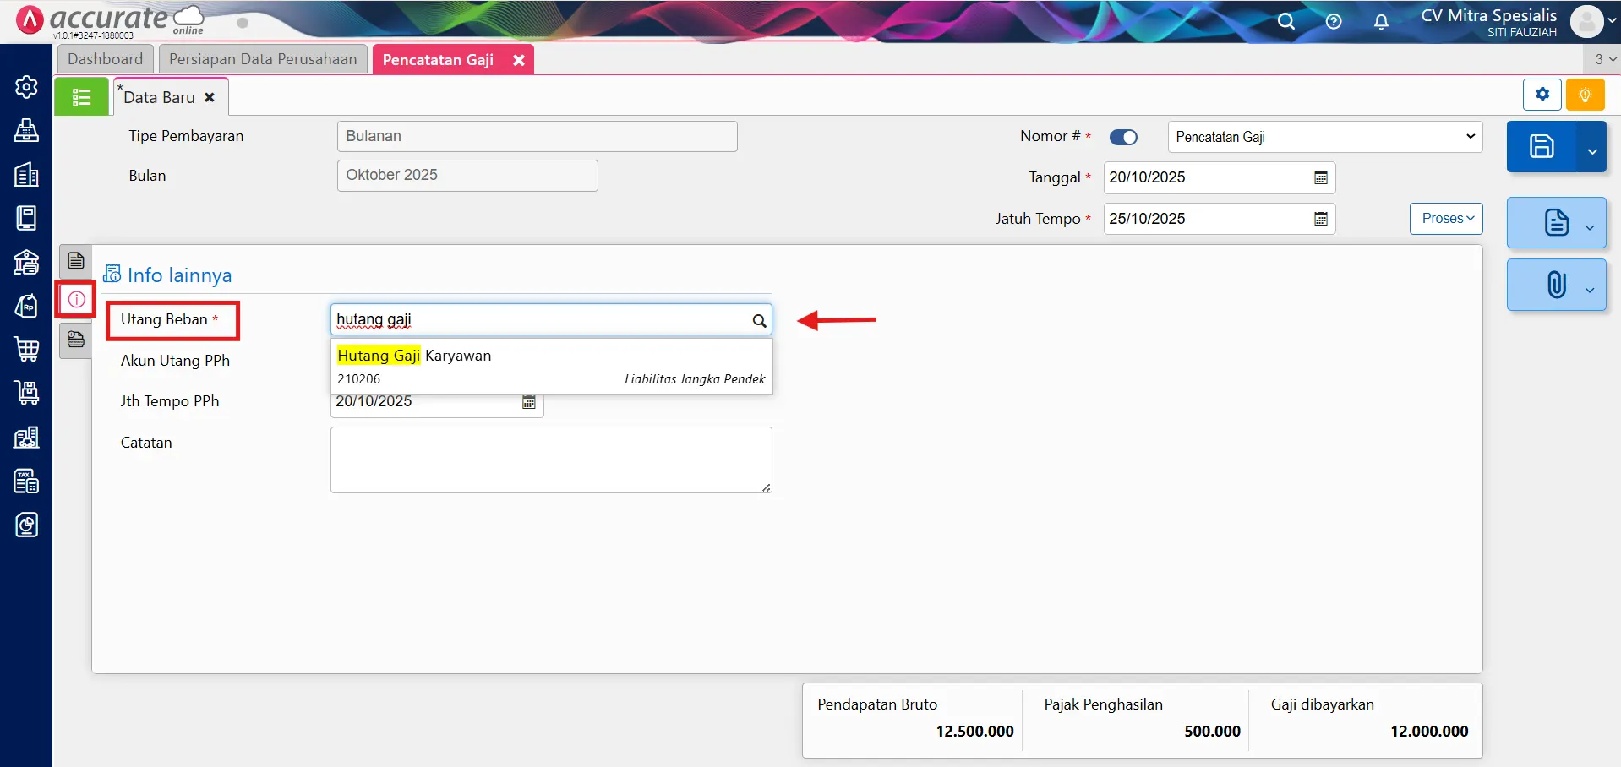Click the gear settings button near lightbulb
Image resolution: width=1621 pixels, height=767 pixels.
1542,95
